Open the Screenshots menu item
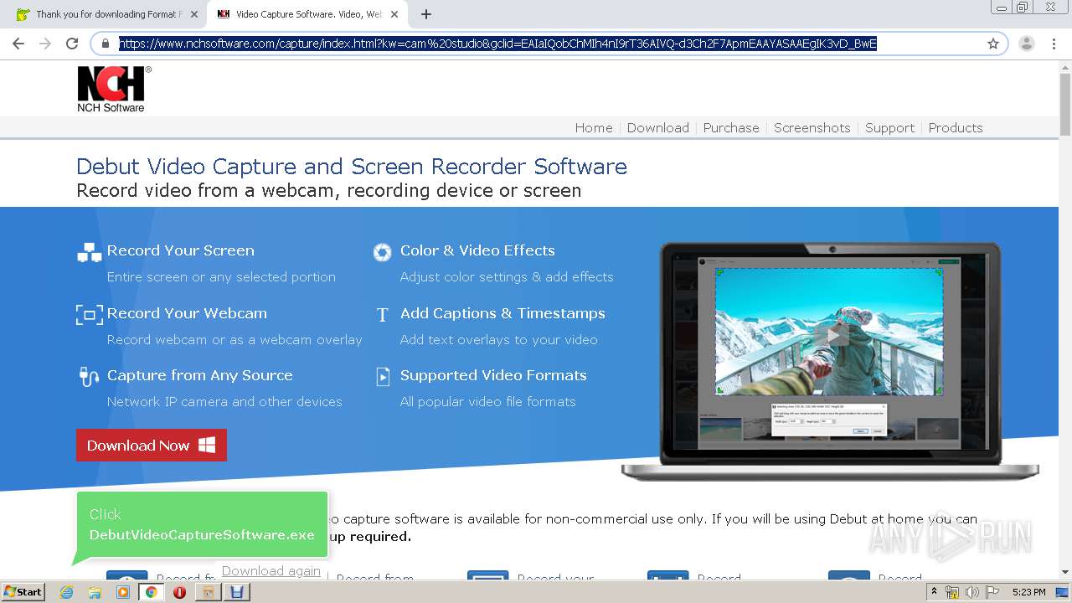Viewport: 1072px width, 603px height. 812,127
